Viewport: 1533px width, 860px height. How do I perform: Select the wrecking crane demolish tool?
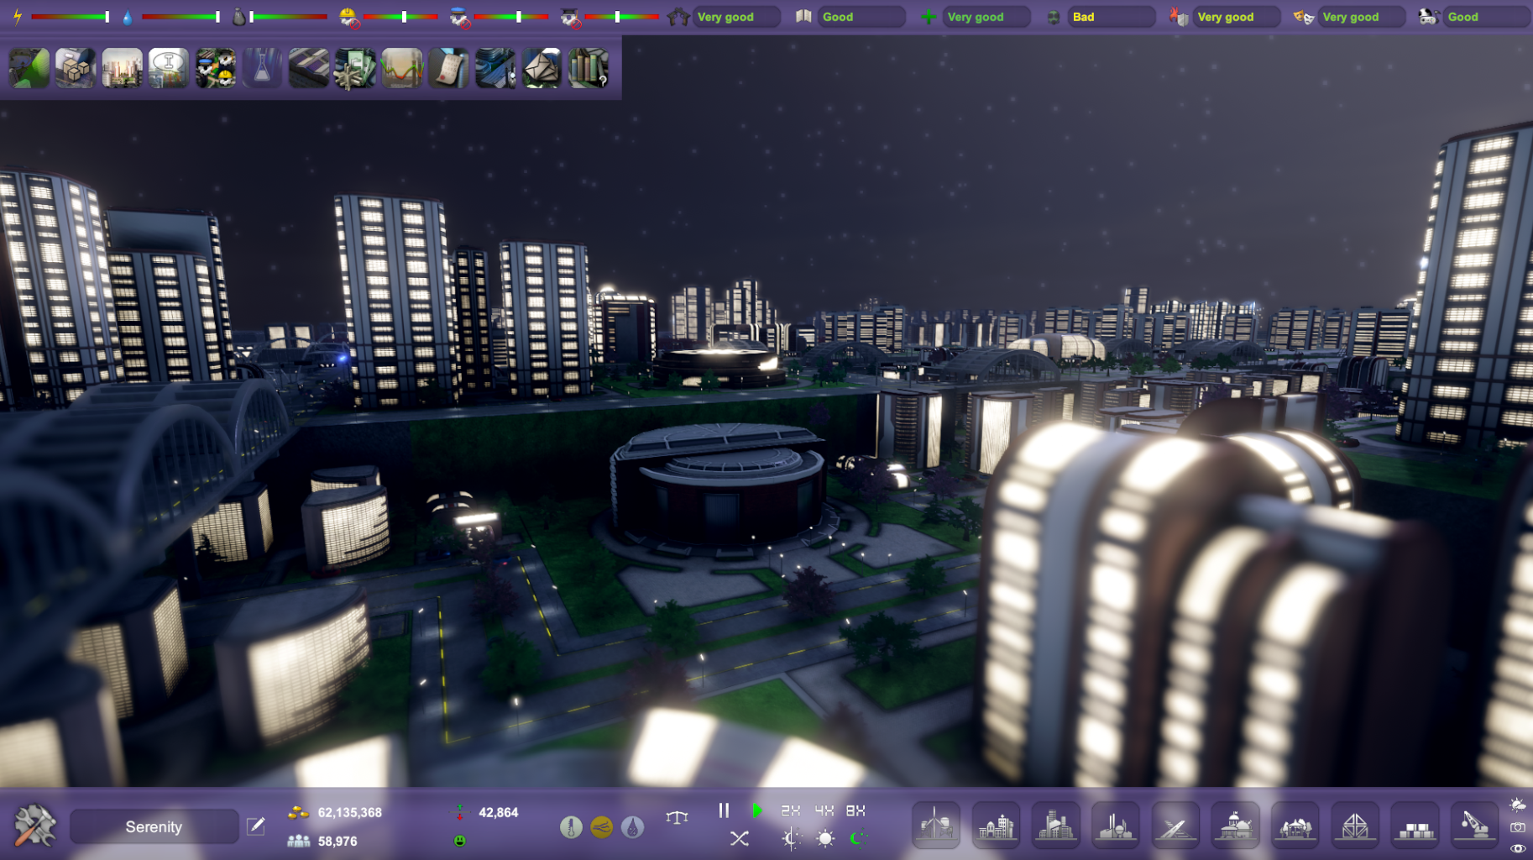(x=1475, y=825)
